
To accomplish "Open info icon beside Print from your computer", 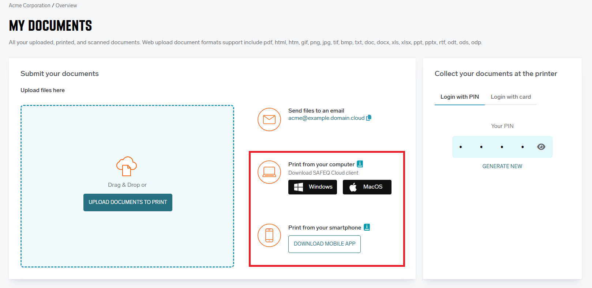I will coord(360,164).
